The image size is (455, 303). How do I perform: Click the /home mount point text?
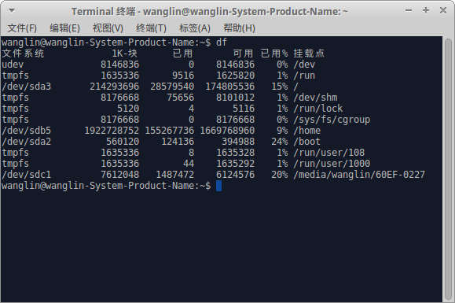pos(307,131)
